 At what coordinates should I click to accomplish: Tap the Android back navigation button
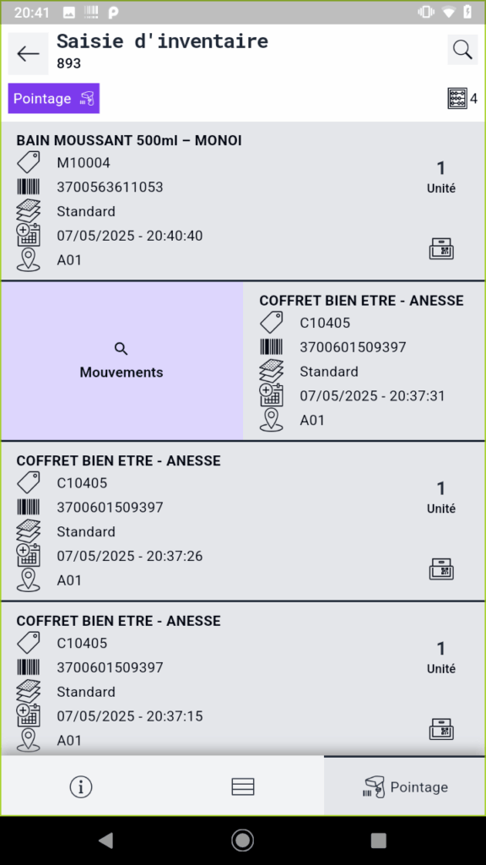coord(105,841)
